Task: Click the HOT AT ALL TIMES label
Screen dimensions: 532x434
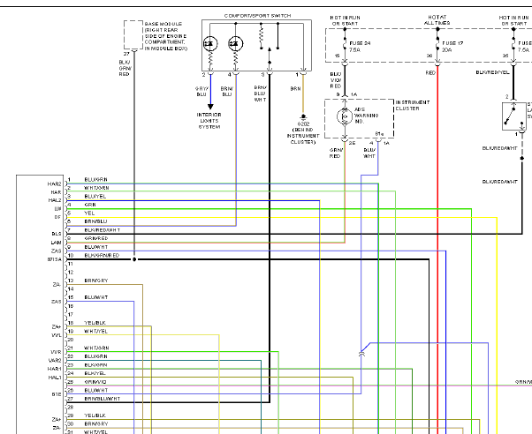Action: (437, 20)
